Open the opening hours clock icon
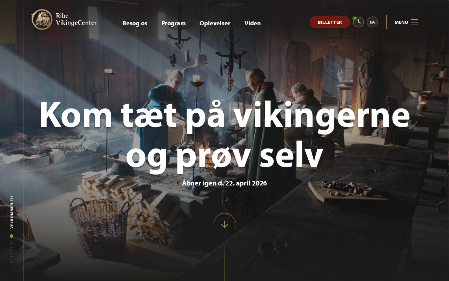 tap(358, 22)
